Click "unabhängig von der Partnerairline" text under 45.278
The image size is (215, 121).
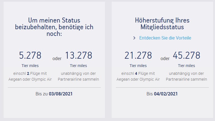pos(186,76)
